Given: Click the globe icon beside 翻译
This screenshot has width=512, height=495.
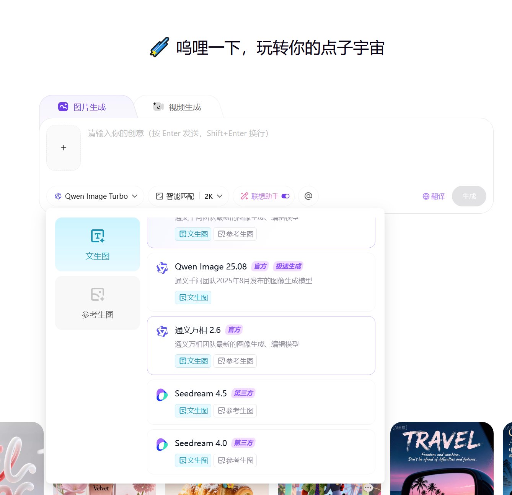Looking at the screenshot, I should 426,196.
